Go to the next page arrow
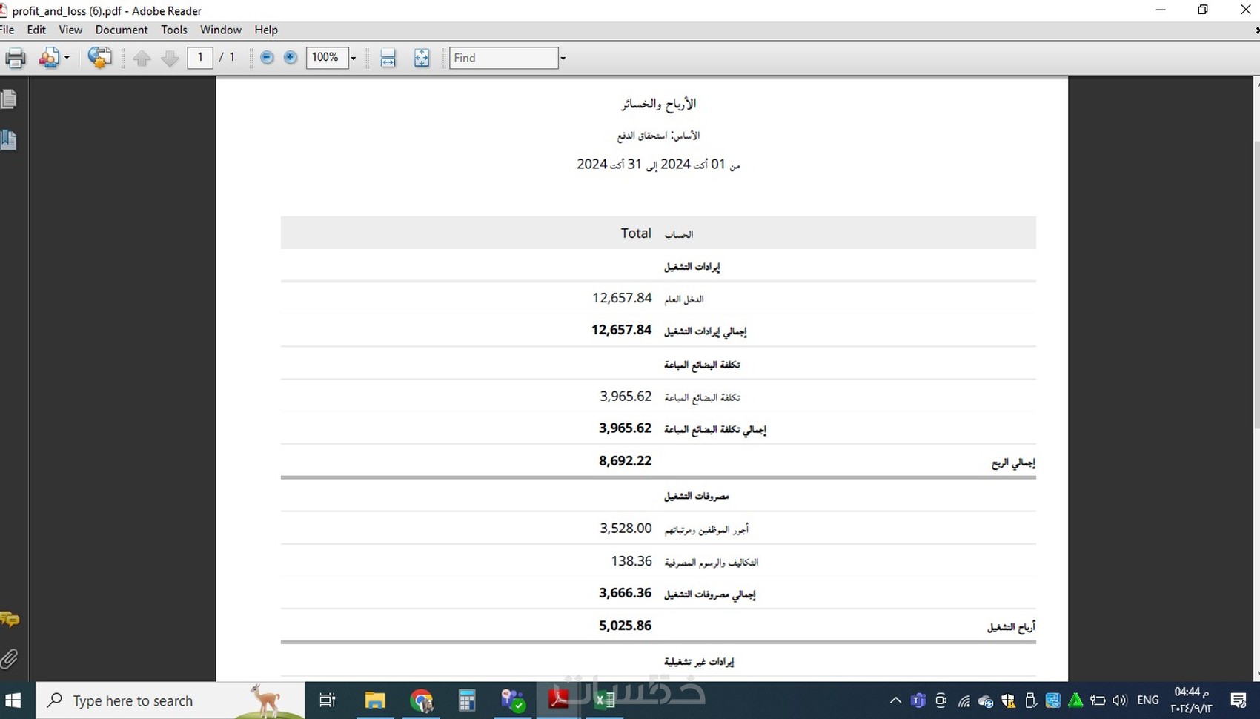 (170, 59)
